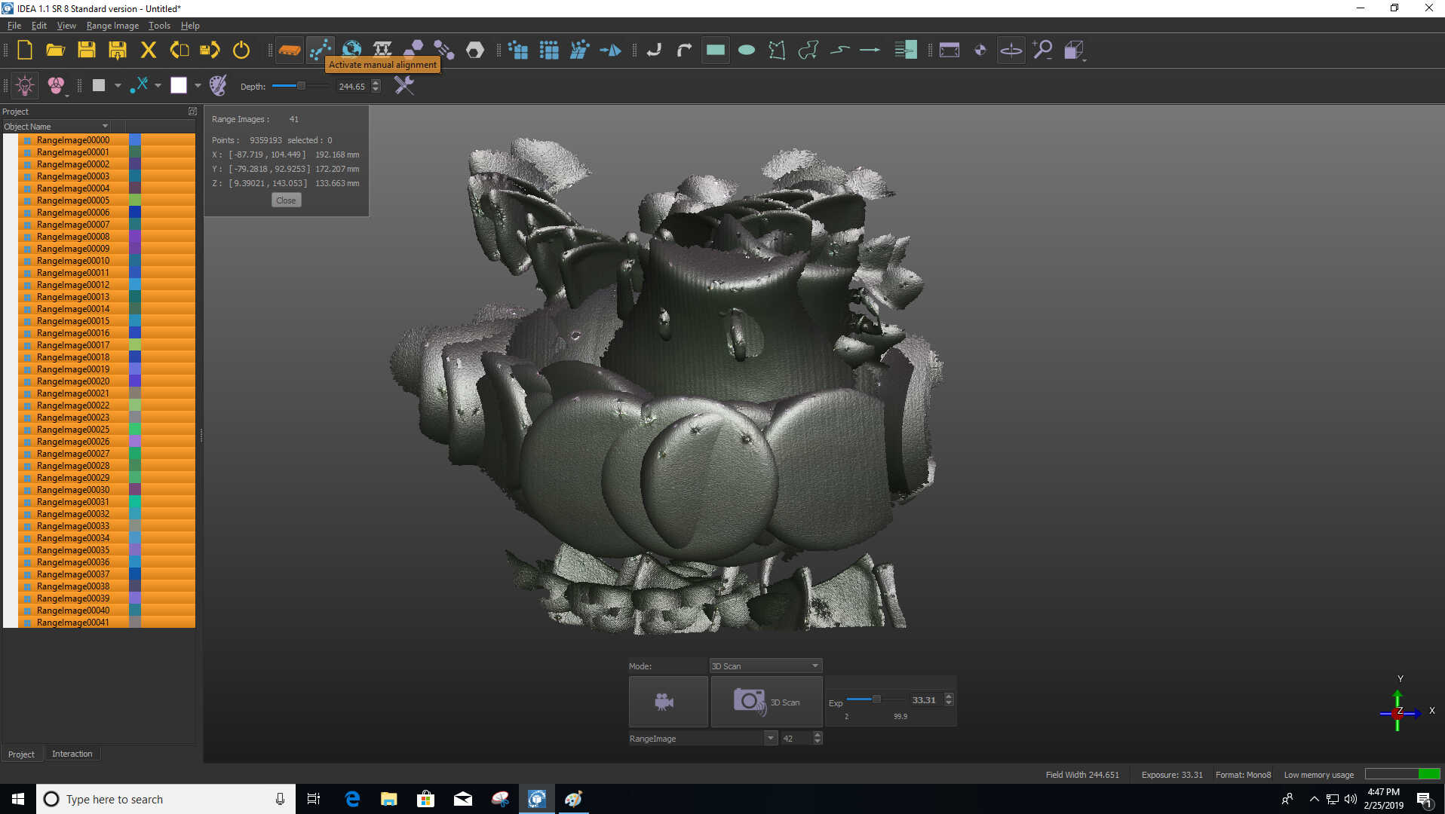Viewport: 1445px width, 814px height.
Task: Open the Range Image menu
Action: [112, 26]
